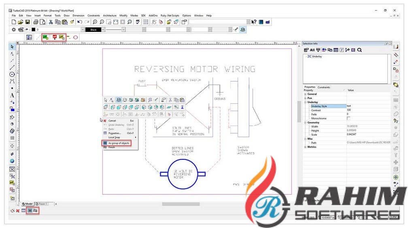This screenshot has width=408, height=228.
Task: Open the Constraints menu
Action: 93,16
